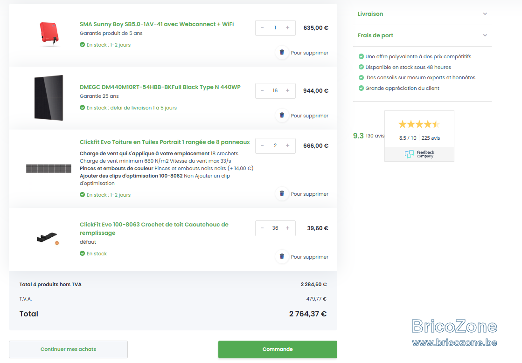Delete SMA Sunny Boy with trash icon
Screen dimensions: 522x363
pyautogui.click(x=282, y=53)
